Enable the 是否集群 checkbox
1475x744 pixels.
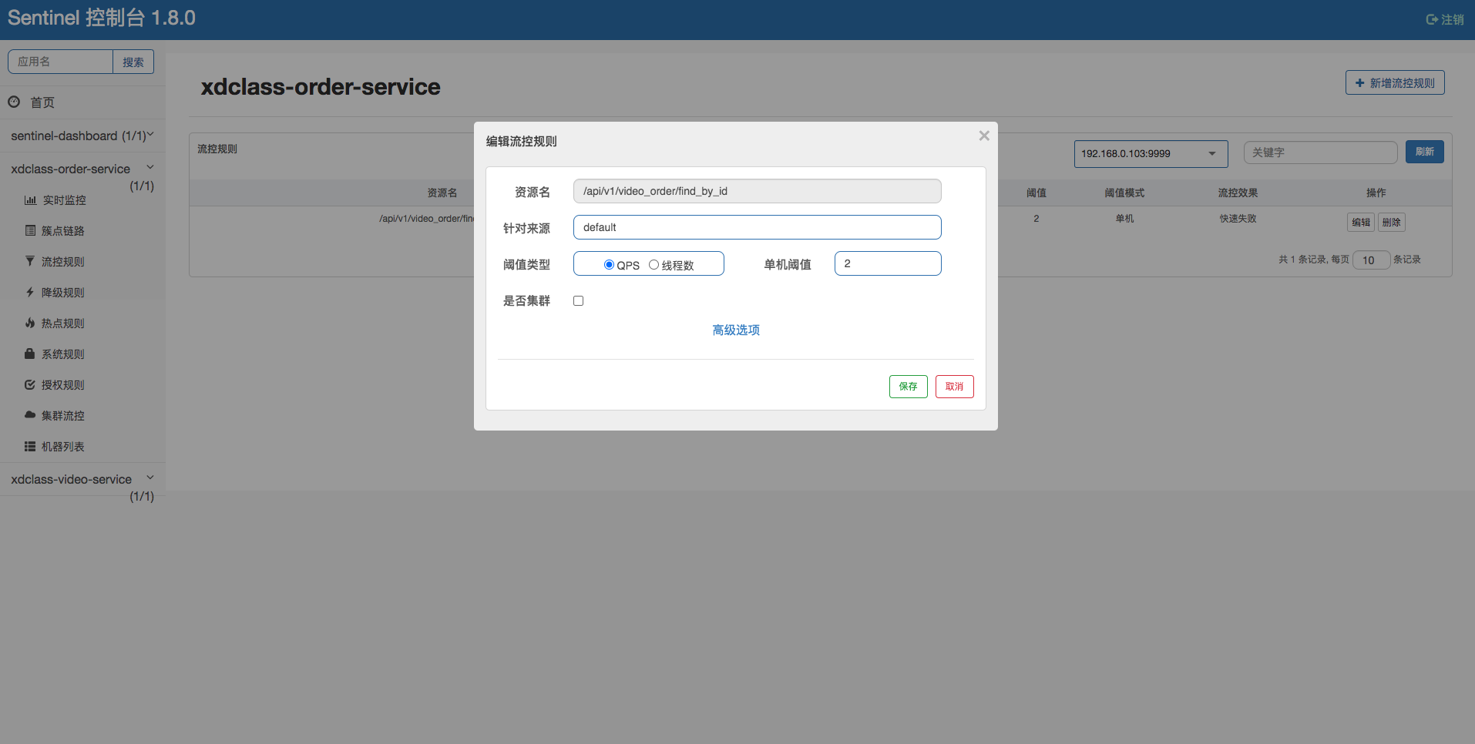[578, 301]
